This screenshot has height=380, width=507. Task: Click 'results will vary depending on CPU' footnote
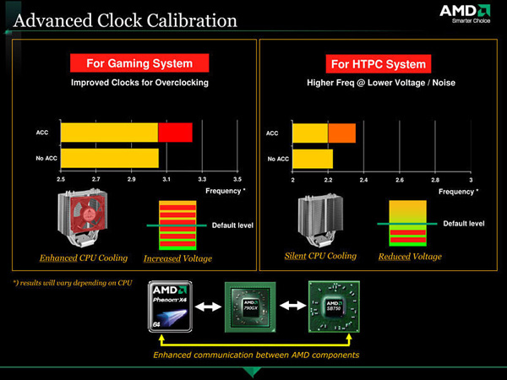click(76, 283)
